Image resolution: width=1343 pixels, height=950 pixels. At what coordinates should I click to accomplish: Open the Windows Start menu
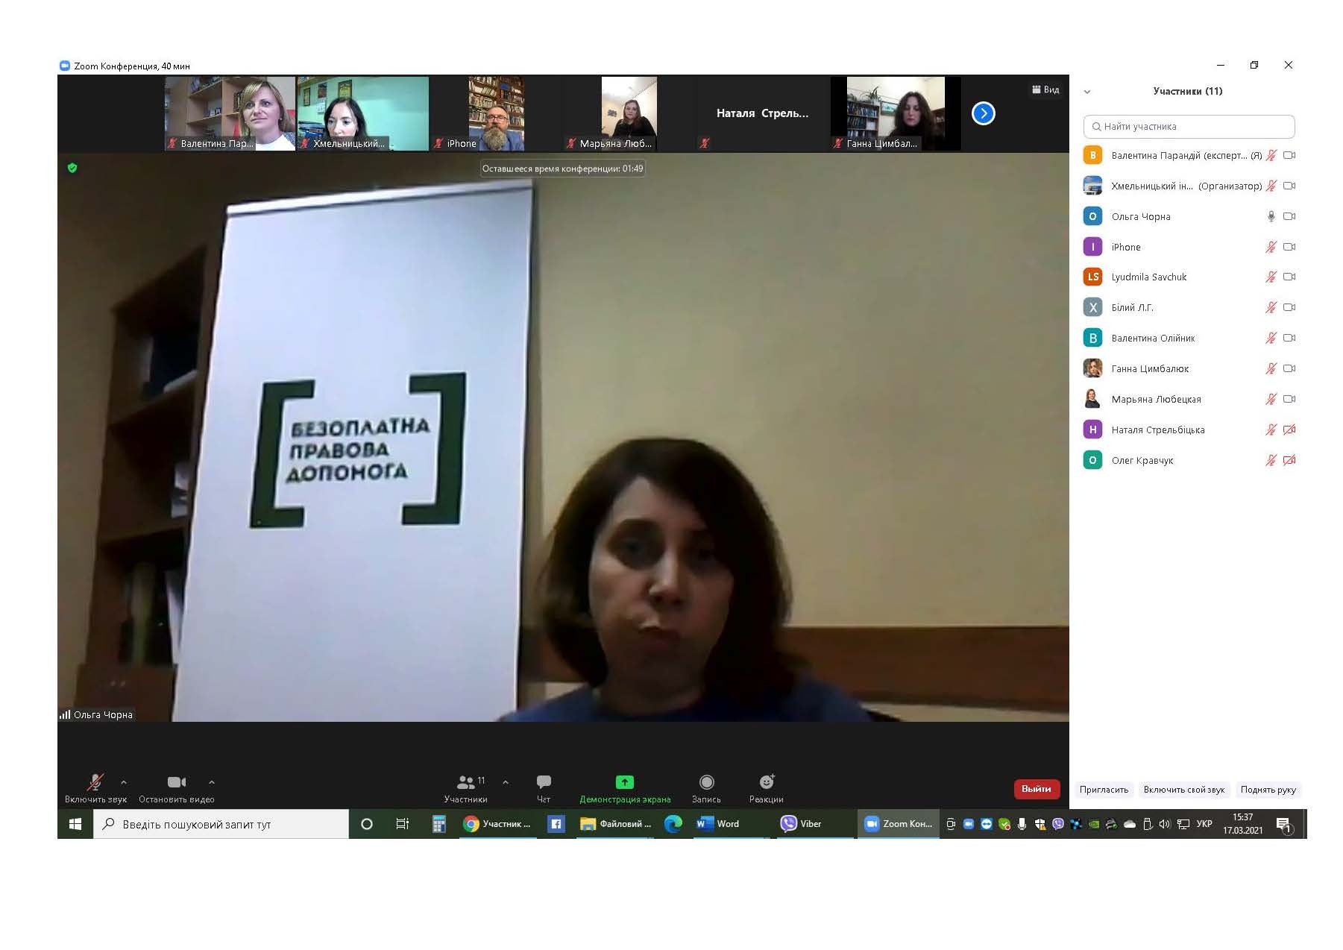[75, 824]
